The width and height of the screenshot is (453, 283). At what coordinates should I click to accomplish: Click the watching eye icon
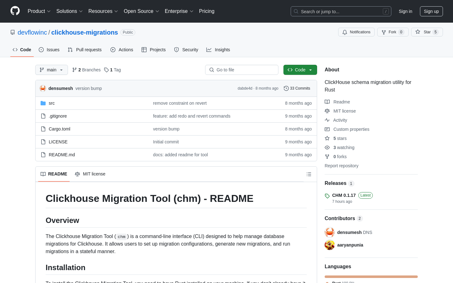[x=327, y=147]
